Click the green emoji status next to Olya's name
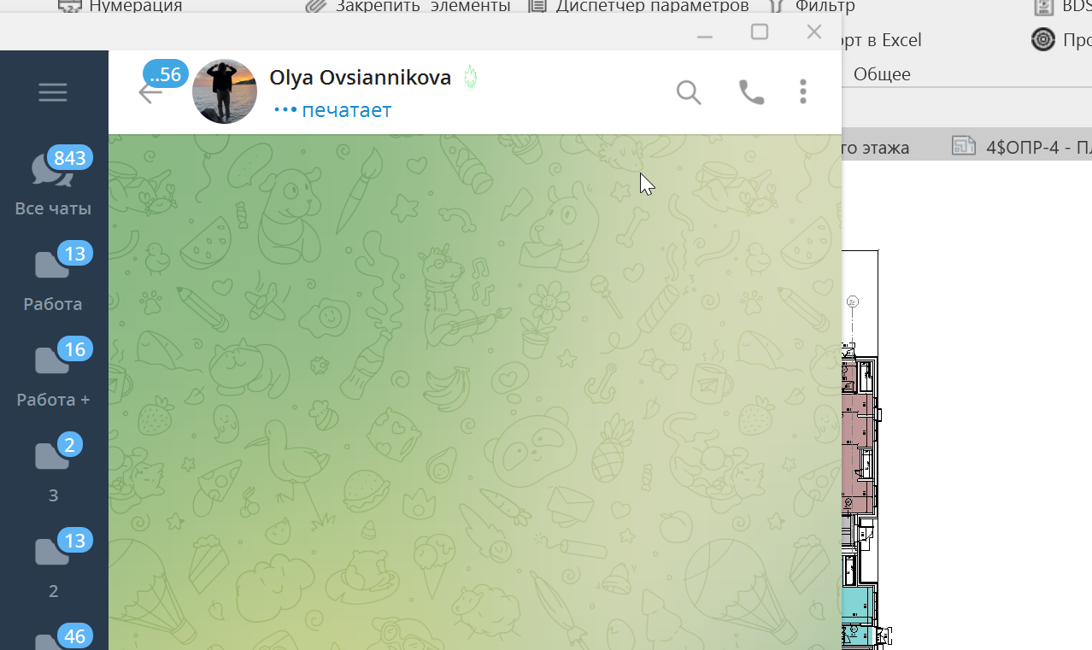 point(469,78)
